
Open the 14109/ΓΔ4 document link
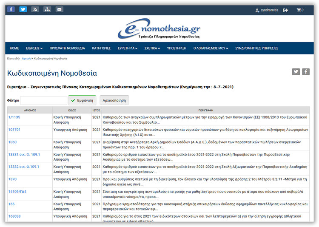(17, 192)
